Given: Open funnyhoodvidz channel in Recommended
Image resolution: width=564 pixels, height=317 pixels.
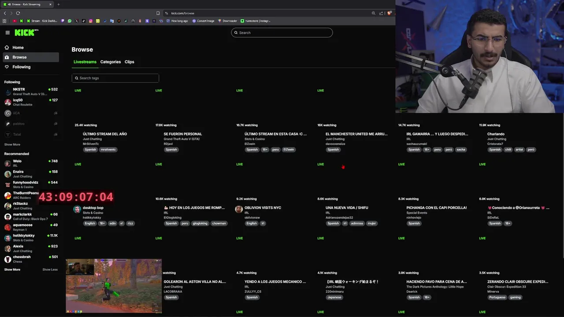Looking at the screenshot, I should point(31,184).
